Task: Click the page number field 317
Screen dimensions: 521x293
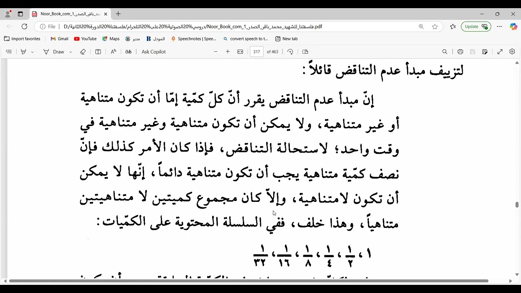Action: [x=256, y=52]
